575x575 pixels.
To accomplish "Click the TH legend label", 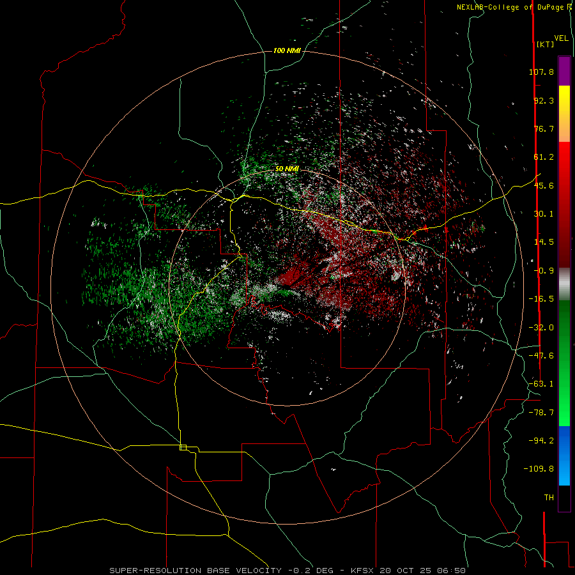I will 549,498.
